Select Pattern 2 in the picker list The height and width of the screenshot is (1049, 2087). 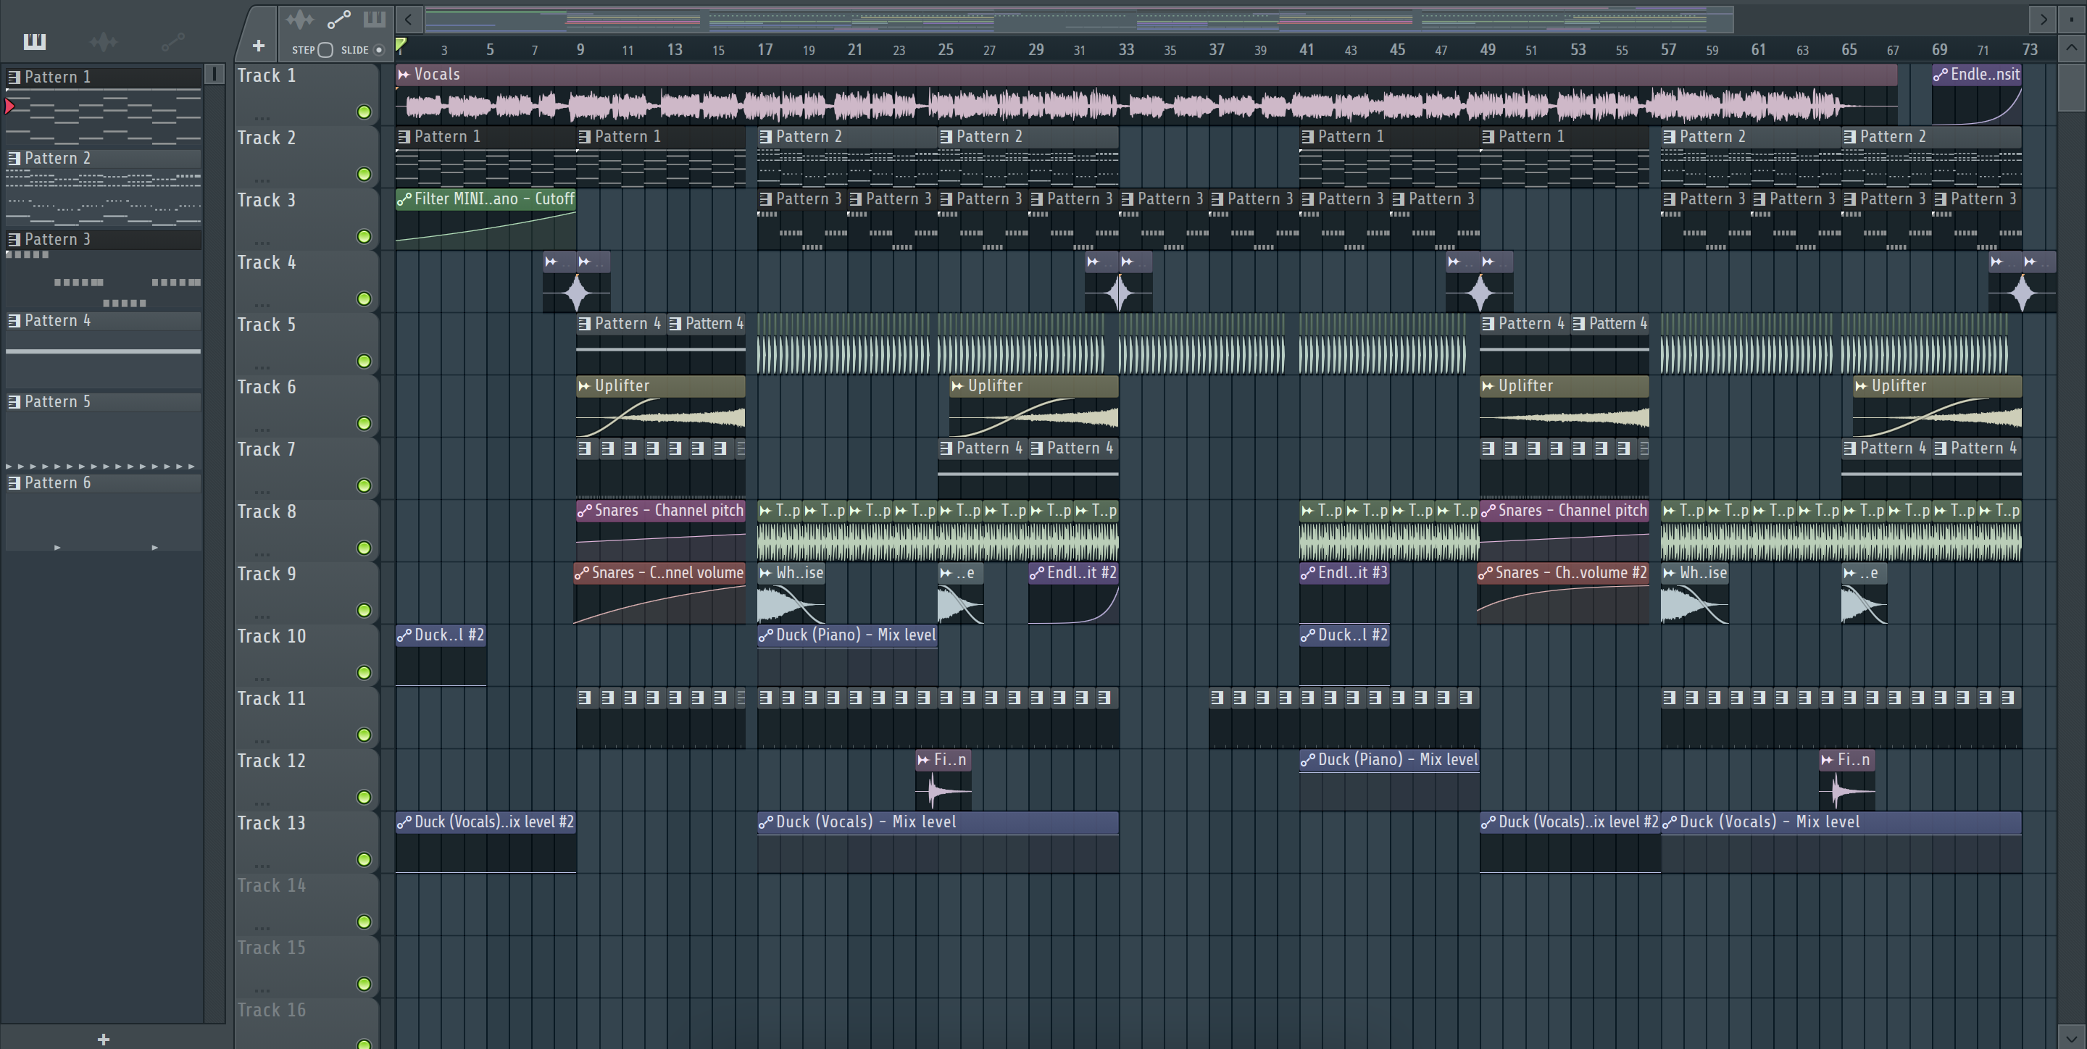[x=103, y=158]
